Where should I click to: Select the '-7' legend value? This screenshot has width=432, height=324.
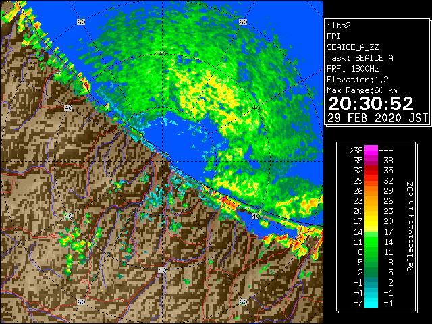pyautogui.click(x=358, y=303)
